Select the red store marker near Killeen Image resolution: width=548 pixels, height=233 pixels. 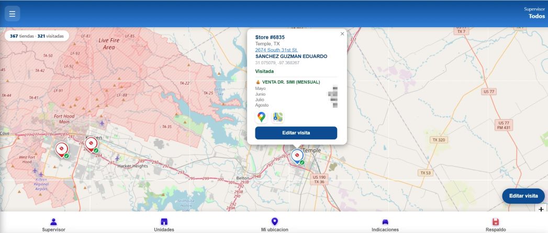click(91, 144)
